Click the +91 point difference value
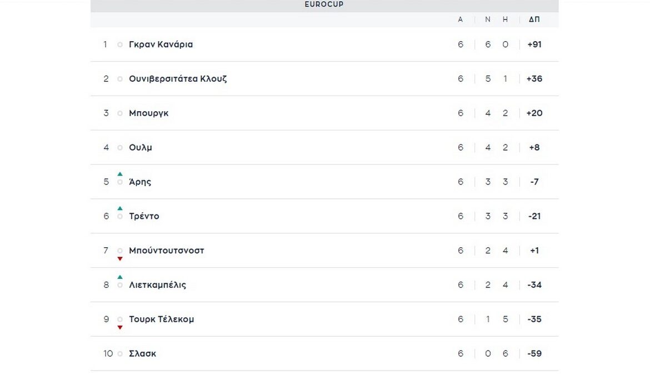650x375 pixels. (x=534, y=44)
